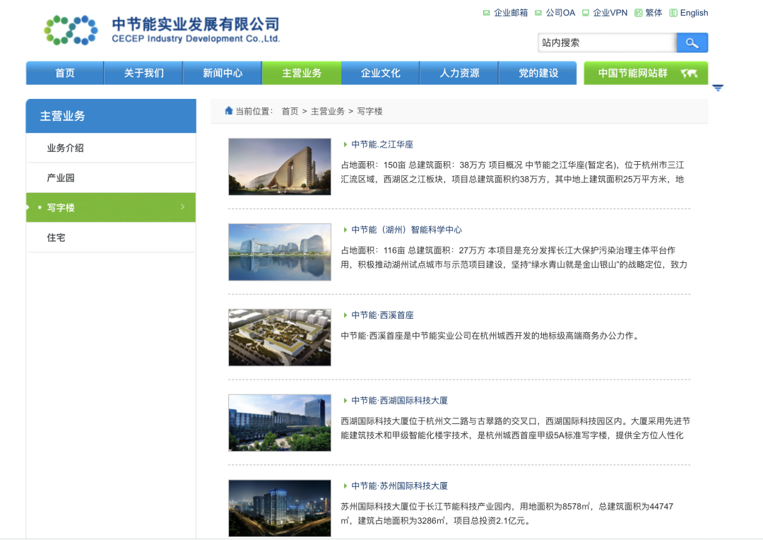
Task: Click the monitor icon beside 企业VPN
Action: click(x=586, y=13)
